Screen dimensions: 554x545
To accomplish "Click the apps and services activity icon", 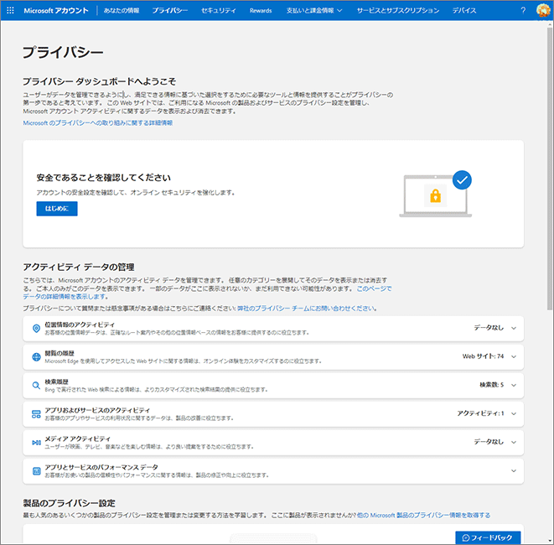I will pos(36,414).
